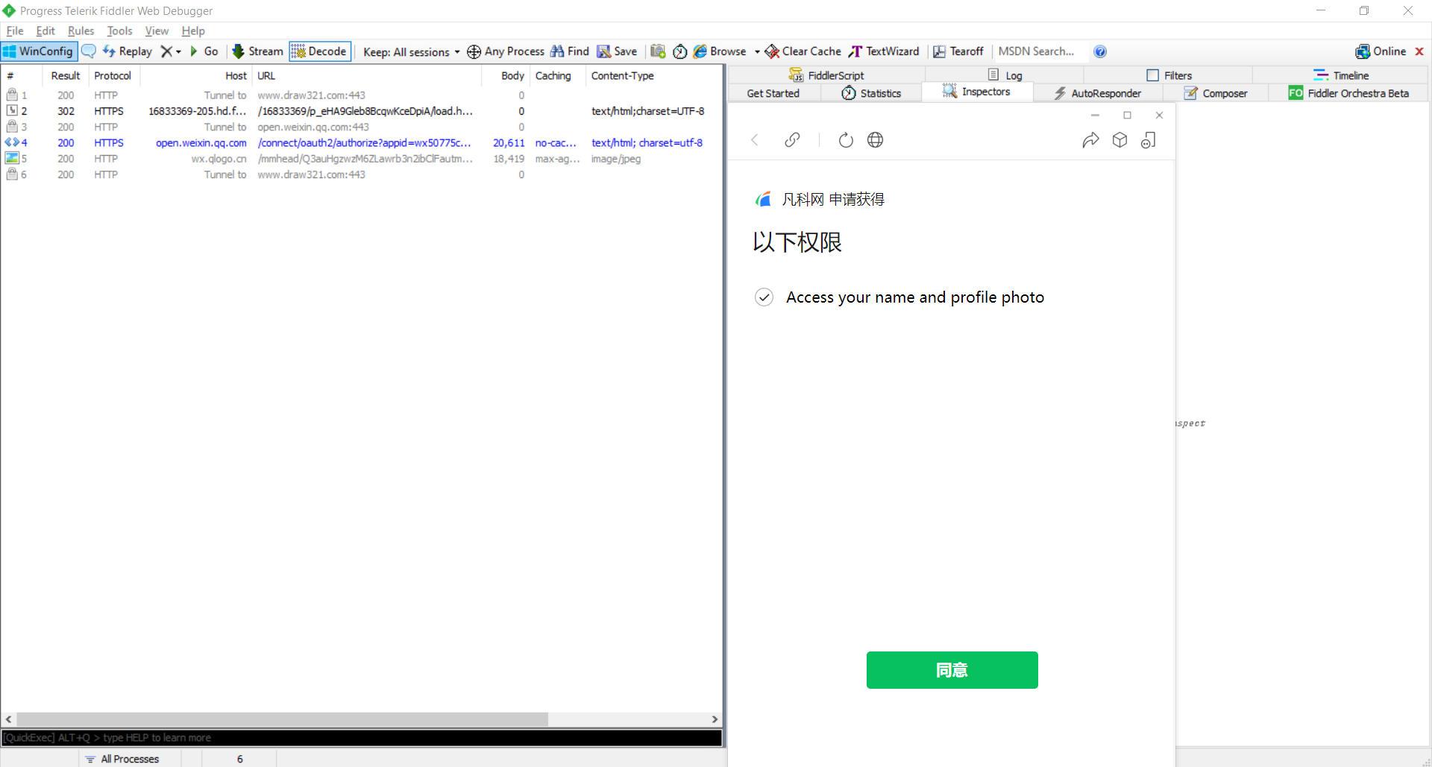Go back in the WeChat authorization window
Viewport: 1432px width, 767px height.
(755, 140)
